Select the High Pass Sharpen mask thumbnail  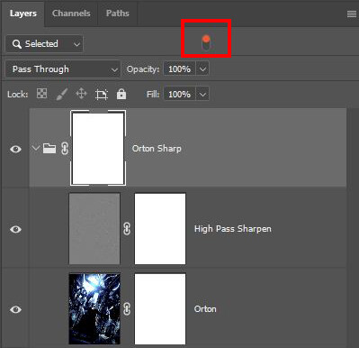pyautogui.click(x=160, y=229)
